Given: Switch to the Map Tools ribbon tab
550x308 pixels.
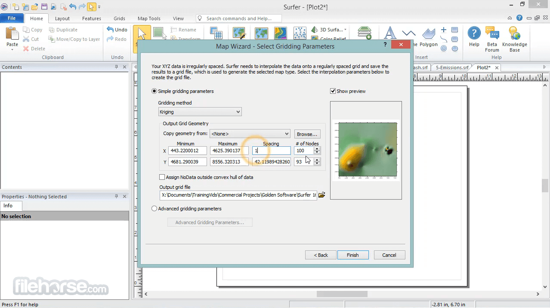Looking at the screenshot, I should (x=149, y=18).
